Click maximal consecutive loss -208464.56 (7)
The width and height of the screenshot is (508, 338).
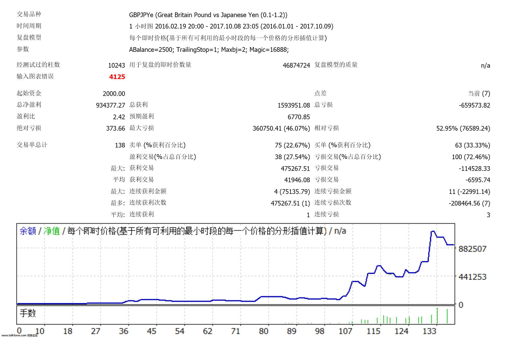(x=469, y=203)
